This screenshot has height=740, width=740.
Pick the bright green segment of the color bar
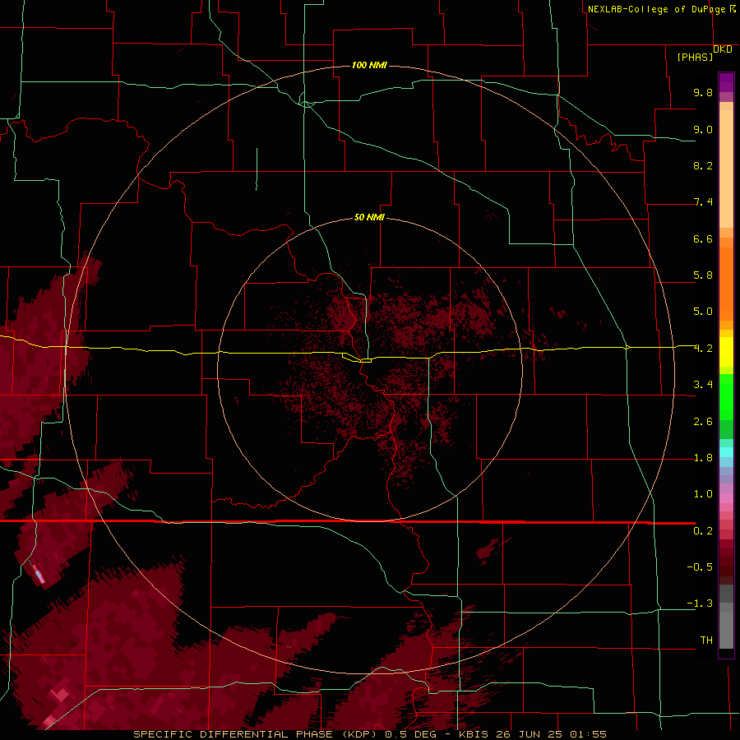726,397
